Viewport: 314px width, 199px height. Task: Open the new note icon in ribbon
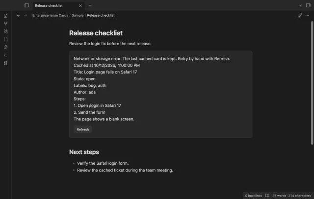5,16
